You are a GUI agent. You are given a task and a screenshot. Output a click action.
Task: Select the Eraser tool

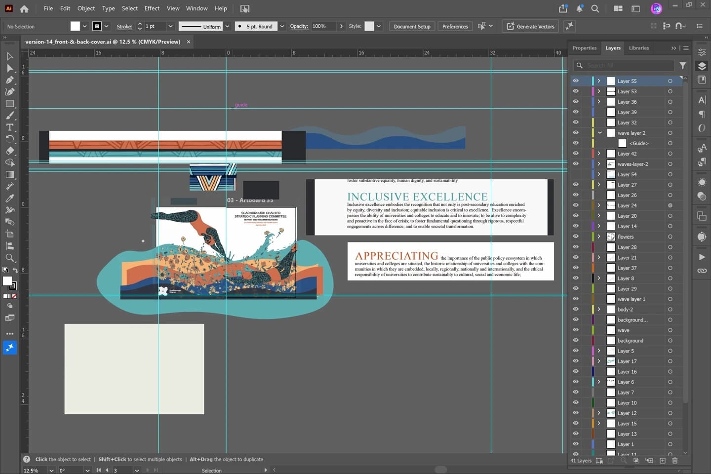click(x=10, y=151)
